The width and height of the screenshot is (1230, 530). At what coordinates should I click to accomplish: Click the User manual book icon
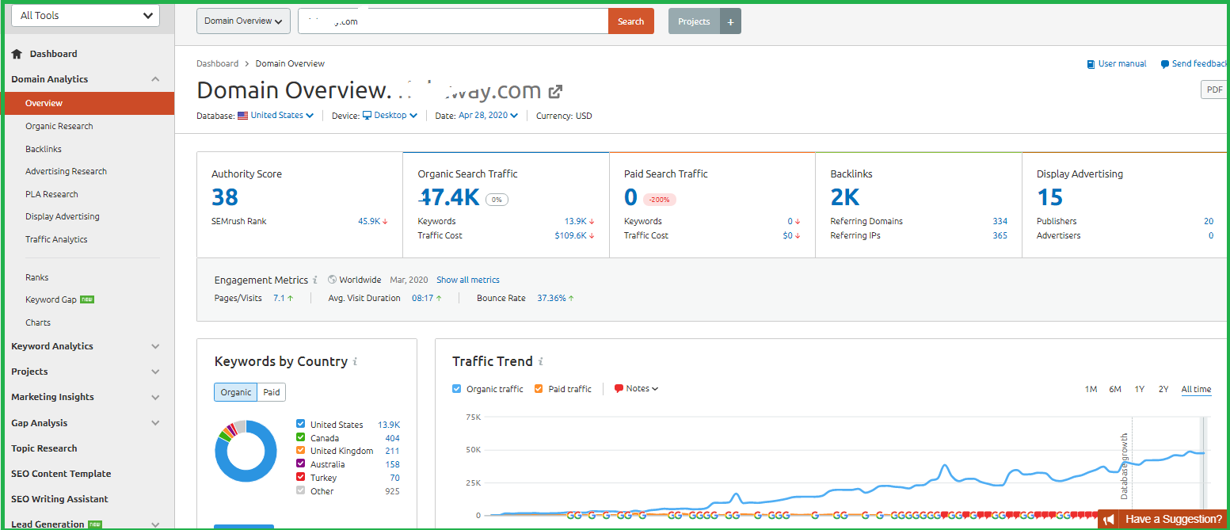(x=1091, y=64)
